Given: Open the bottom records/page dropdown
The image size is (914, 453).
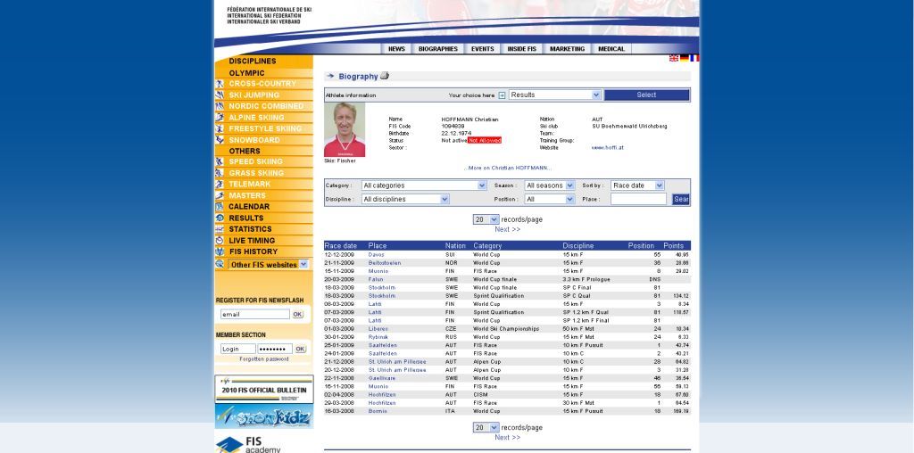Looking at the screenshot, I should click(486, 427).
